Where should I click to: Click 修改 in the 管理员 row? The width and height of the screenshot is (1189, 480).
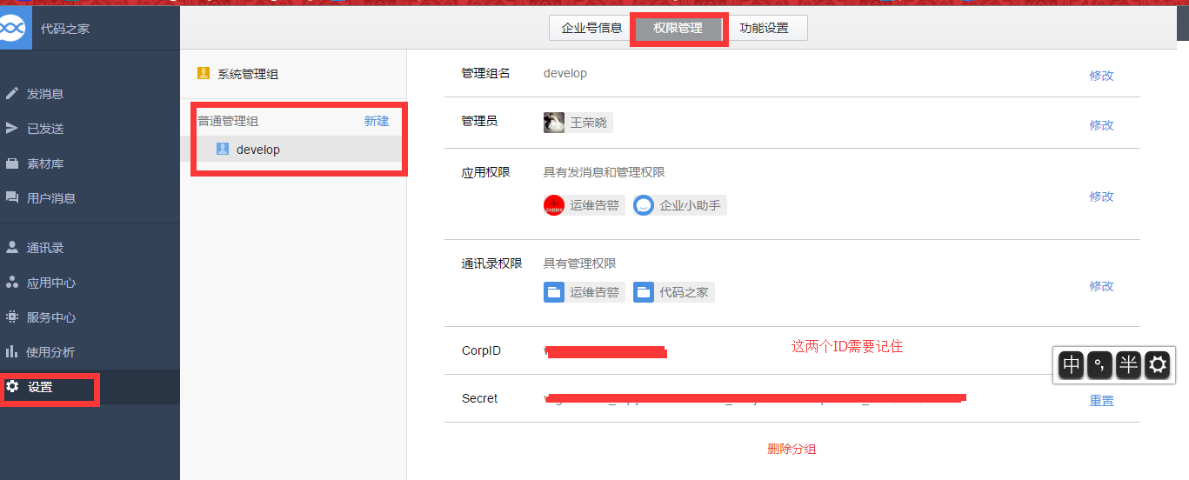tap(1101, 125)
